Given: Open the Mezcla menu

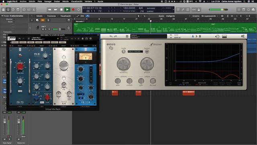Looking at the screenshot, I should coord(65,1).
